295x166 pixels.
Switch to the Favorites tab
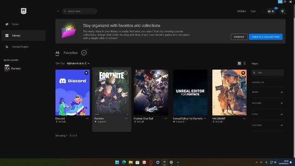[71, 53]
